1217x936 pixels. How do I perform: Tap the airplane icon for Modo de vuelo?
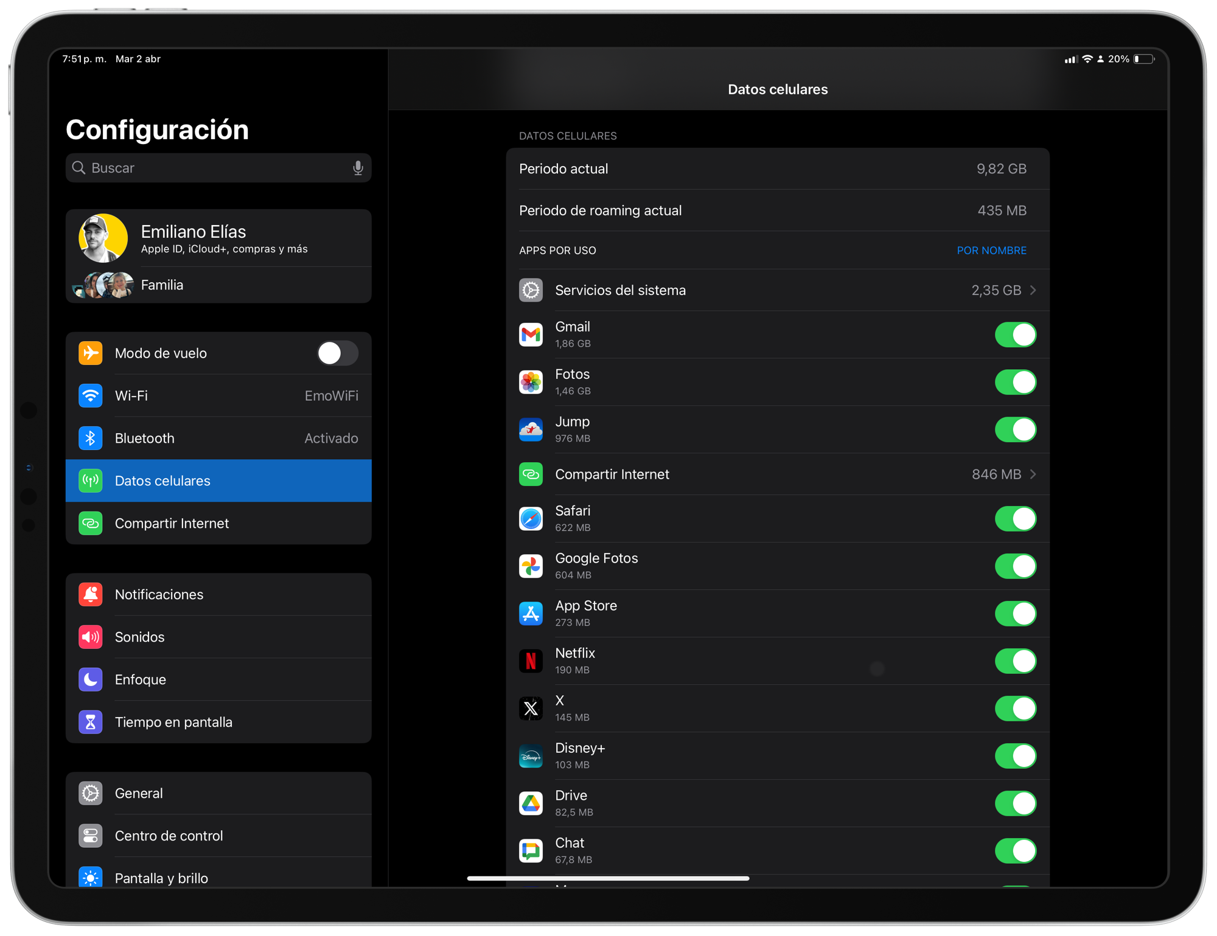click(x=91, y=353)
